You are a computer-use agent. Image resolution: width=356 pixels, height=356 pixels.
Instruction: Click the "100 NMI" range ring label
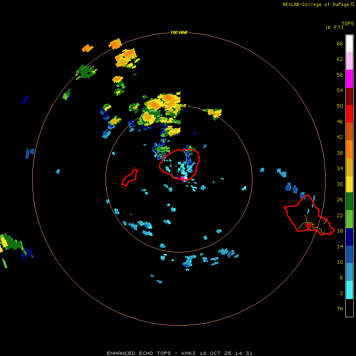click(179, 33)
